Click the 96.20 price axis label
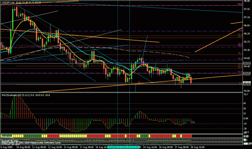The image size is (252, 149). 247,34
